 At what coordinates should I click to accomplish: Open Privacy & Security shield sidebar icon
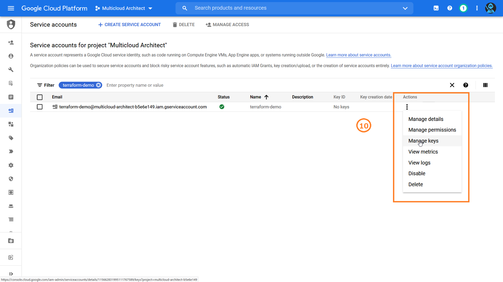(x=11, y=179)
